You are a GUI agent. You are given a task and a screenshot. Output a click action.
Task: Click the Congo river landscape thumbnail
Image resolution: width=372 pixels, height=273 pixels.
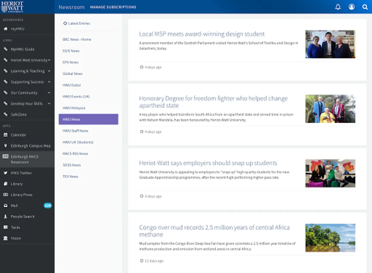coord(330,238)
